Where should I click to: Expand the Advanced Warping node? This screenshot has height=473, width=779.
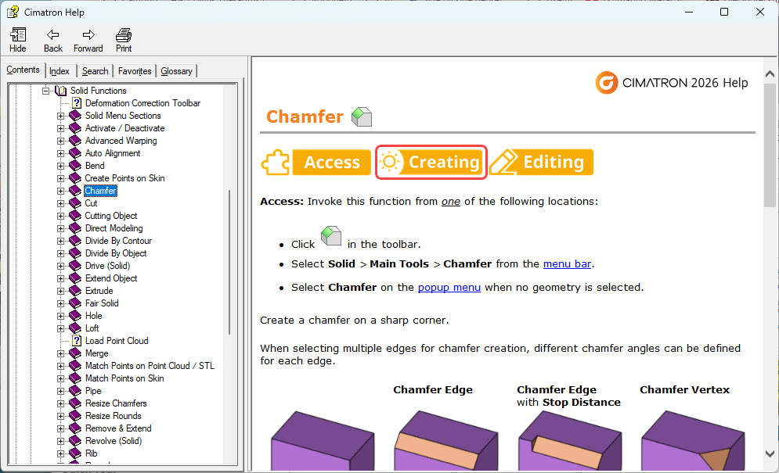(x=60, y=141)
